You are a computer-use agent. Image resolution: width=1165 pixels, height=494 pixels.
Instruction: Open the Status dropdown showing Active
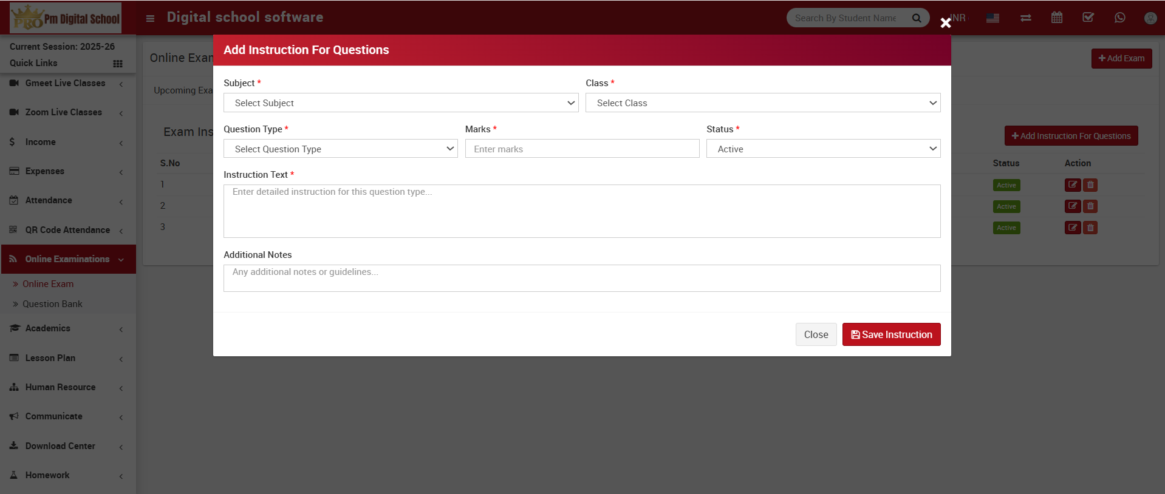point(822,149)
